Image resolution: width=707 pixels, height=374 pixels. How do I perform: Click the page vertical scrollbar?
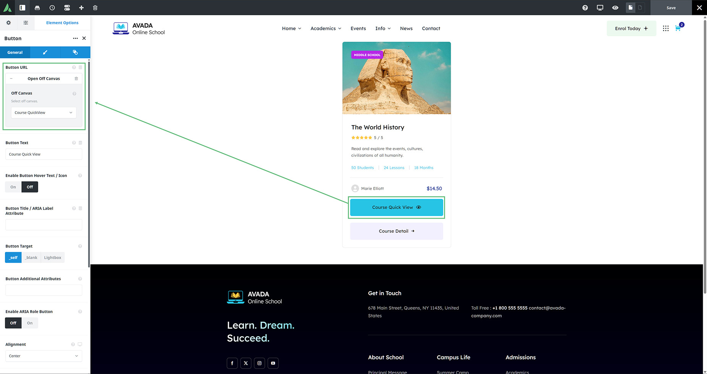tap(705, 153)
